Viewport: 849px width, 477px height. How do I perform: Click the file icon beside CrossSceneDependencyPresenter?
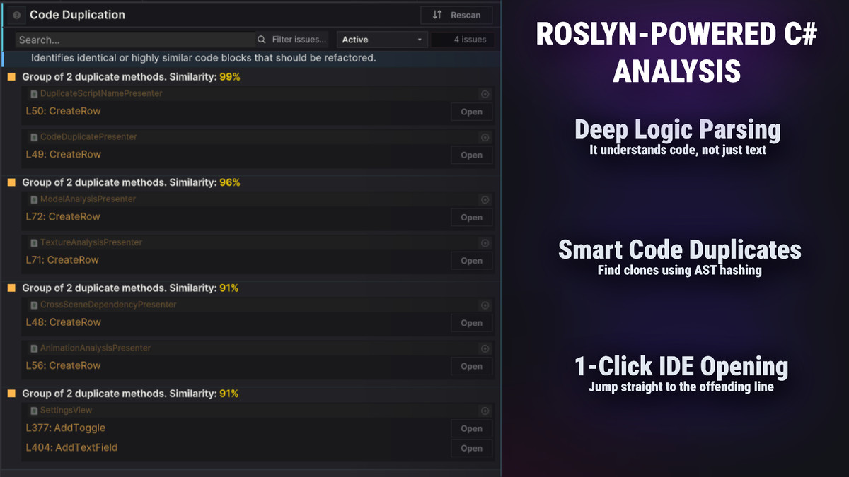[x=34, y=305]
